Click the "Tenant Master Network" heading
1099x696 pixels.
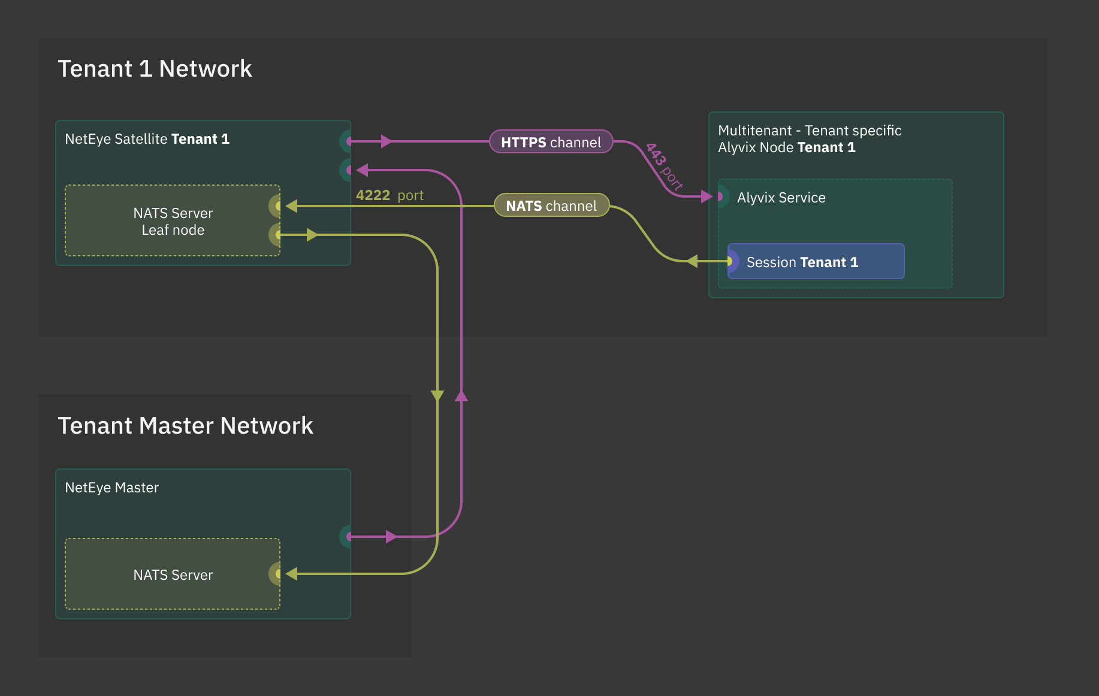(185, 426)
